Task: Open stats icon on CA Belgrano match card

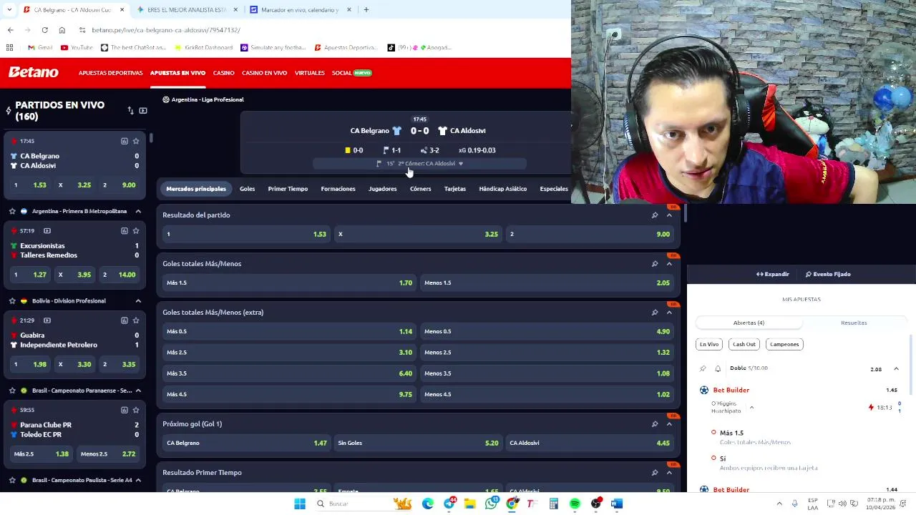Action: pos(124,141)
